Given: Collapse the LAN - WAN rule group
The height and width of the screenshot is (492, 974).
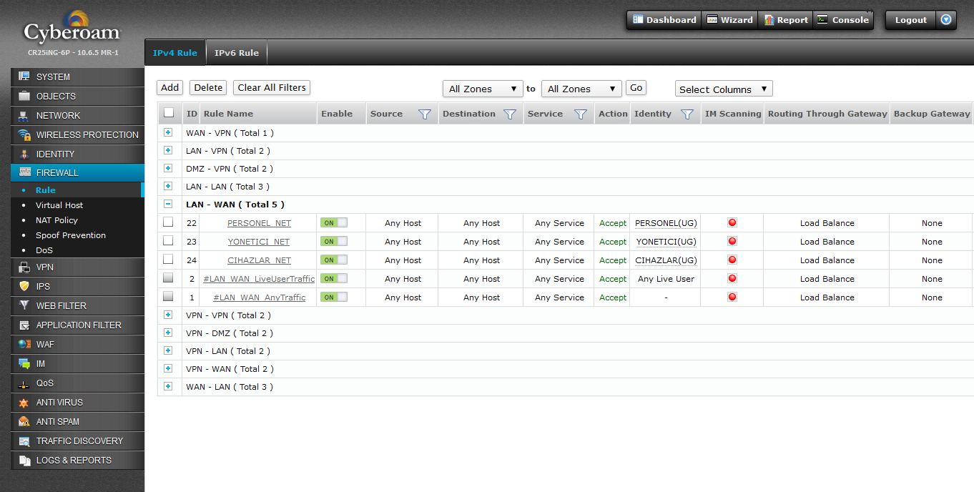Looking at the screenshot, I should click(x=168, y=204).
